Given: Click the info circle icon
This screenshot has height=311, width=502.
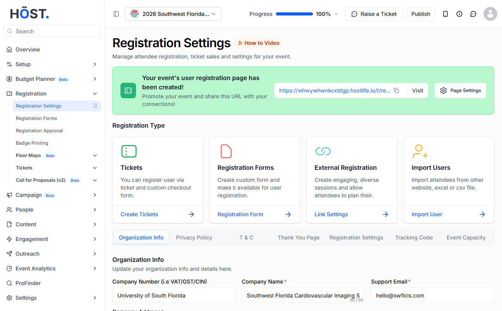Looking at the screenshot, I should (x=459, y=14).
